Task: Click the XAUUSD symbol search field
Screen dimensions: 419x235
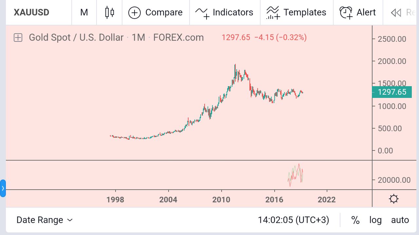Action: point(31,12)
